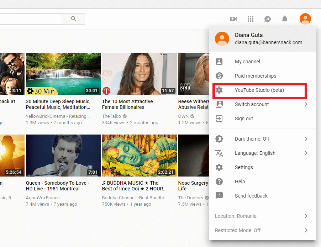This screenshot has width=321, height=247.
Task: Click the Dark theme half-moon icon
Action: [x=219, y=139]
